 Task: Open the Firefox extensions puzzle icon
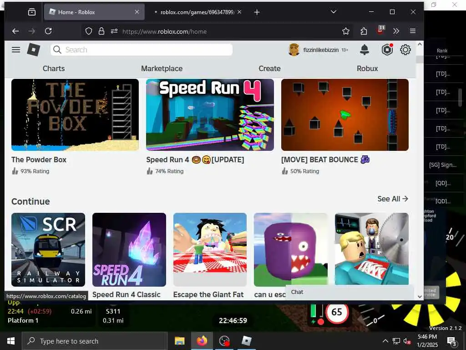364,31
